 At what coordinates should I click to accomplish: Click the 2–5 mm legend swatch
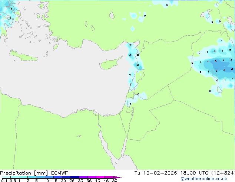[32, 177]
